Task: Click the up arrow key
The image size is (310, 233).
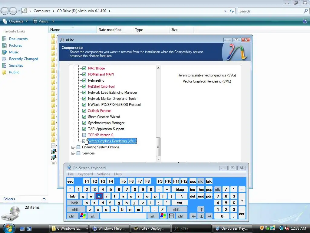Action: pyautogui.click(x=201, y=209)
